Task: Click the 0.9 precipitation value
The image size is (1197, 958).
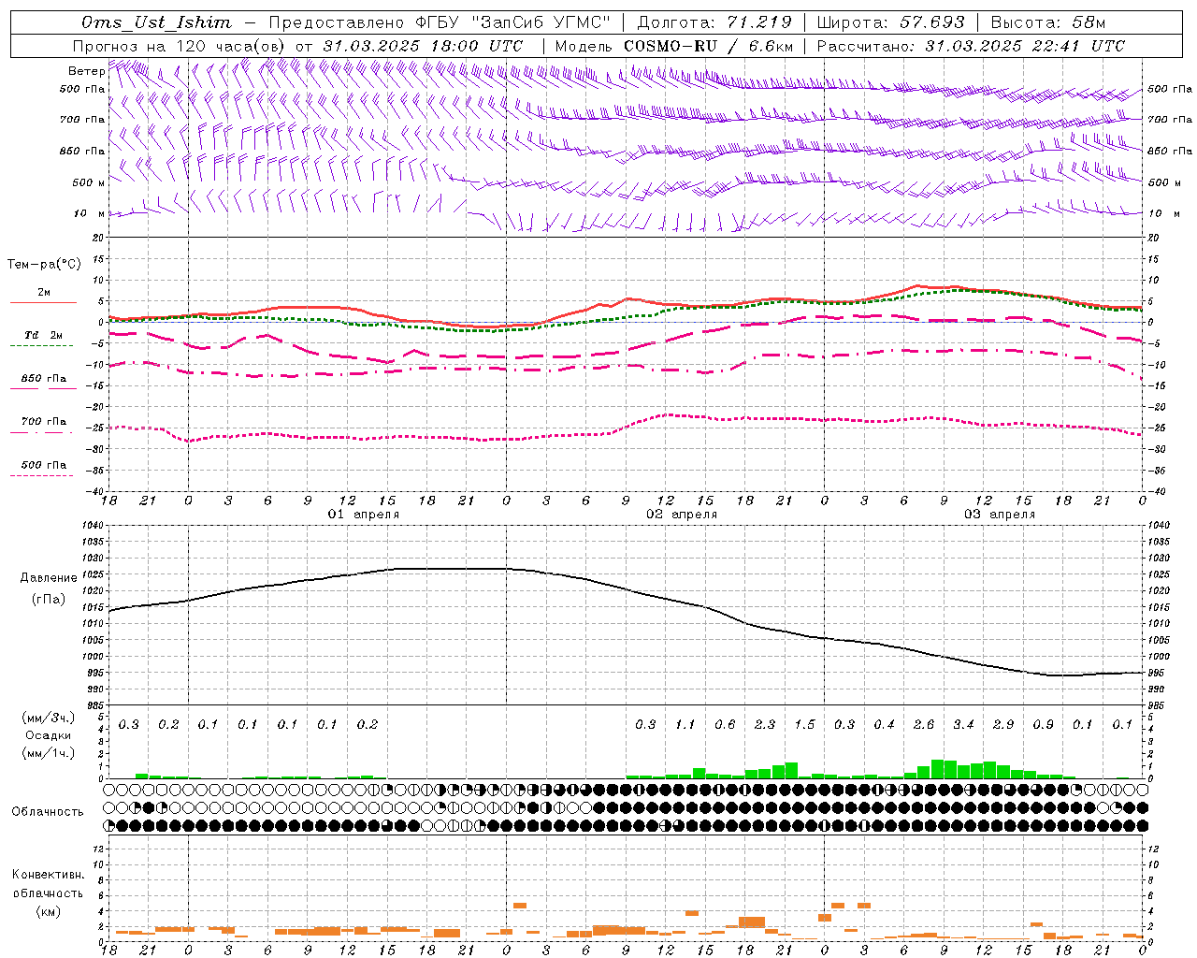Action: (1043, 724)
